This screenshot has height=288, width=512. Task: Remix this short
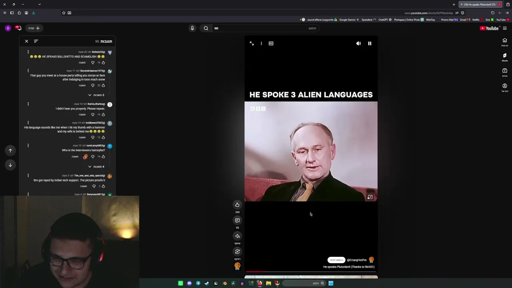[237, 252]
